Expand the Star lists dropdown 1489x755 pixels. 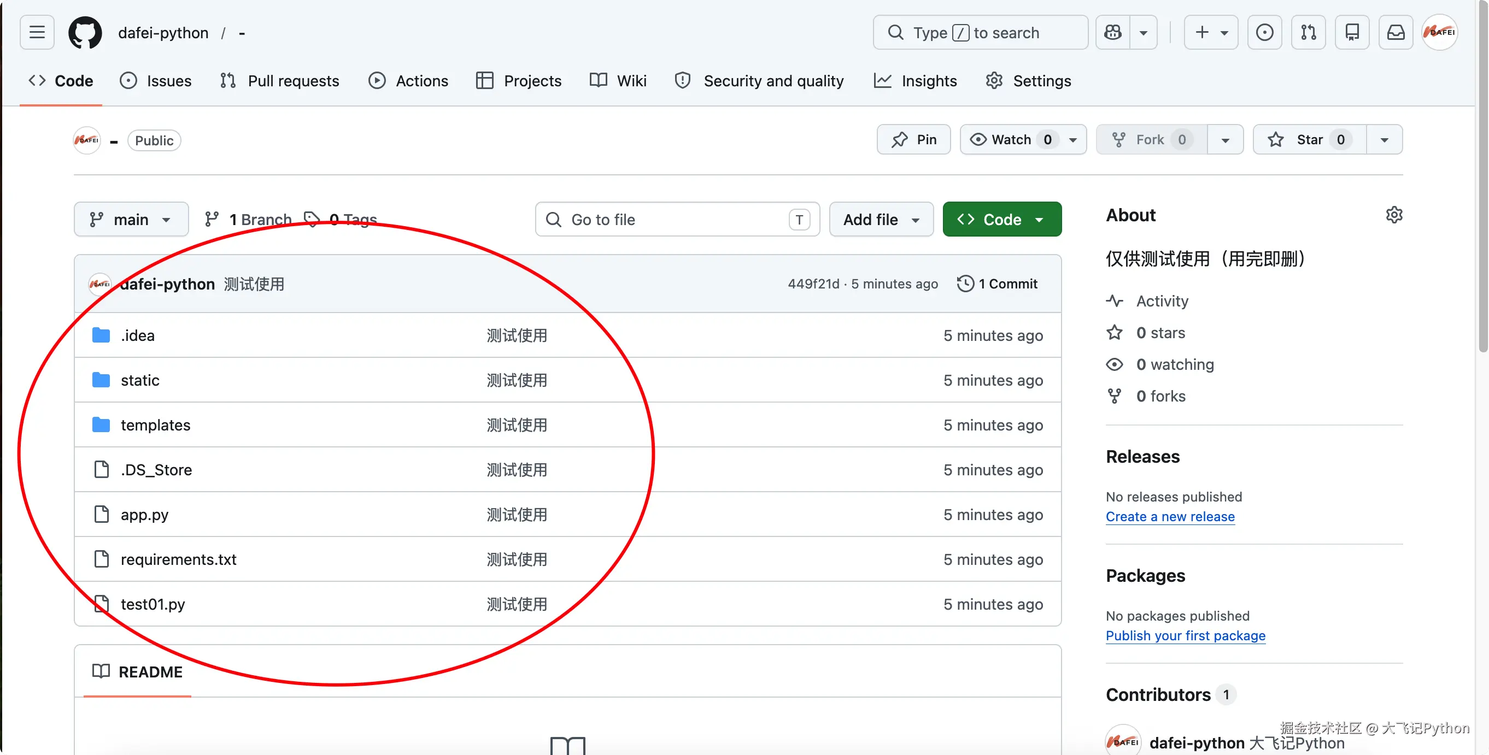[x=1385, y=139]
